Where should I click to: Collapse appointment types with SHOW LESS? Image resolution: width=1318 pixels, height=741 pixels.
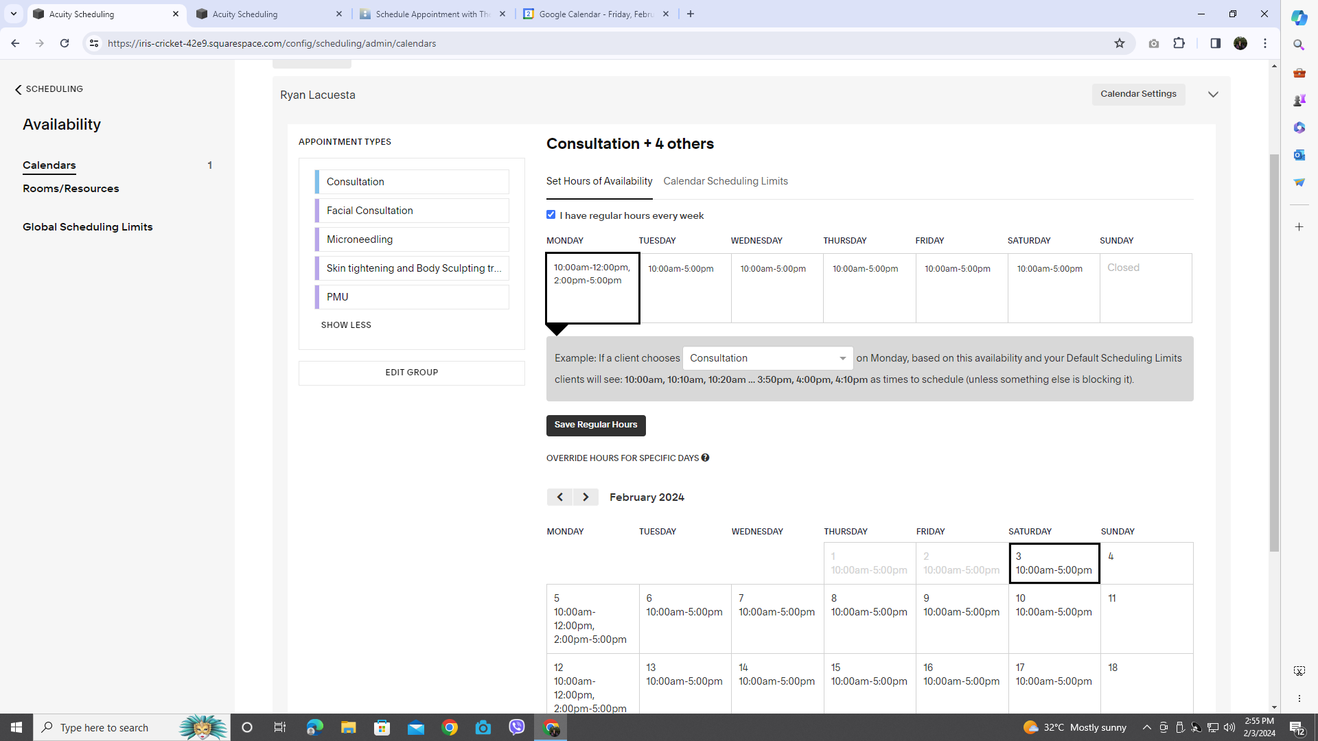346,325
